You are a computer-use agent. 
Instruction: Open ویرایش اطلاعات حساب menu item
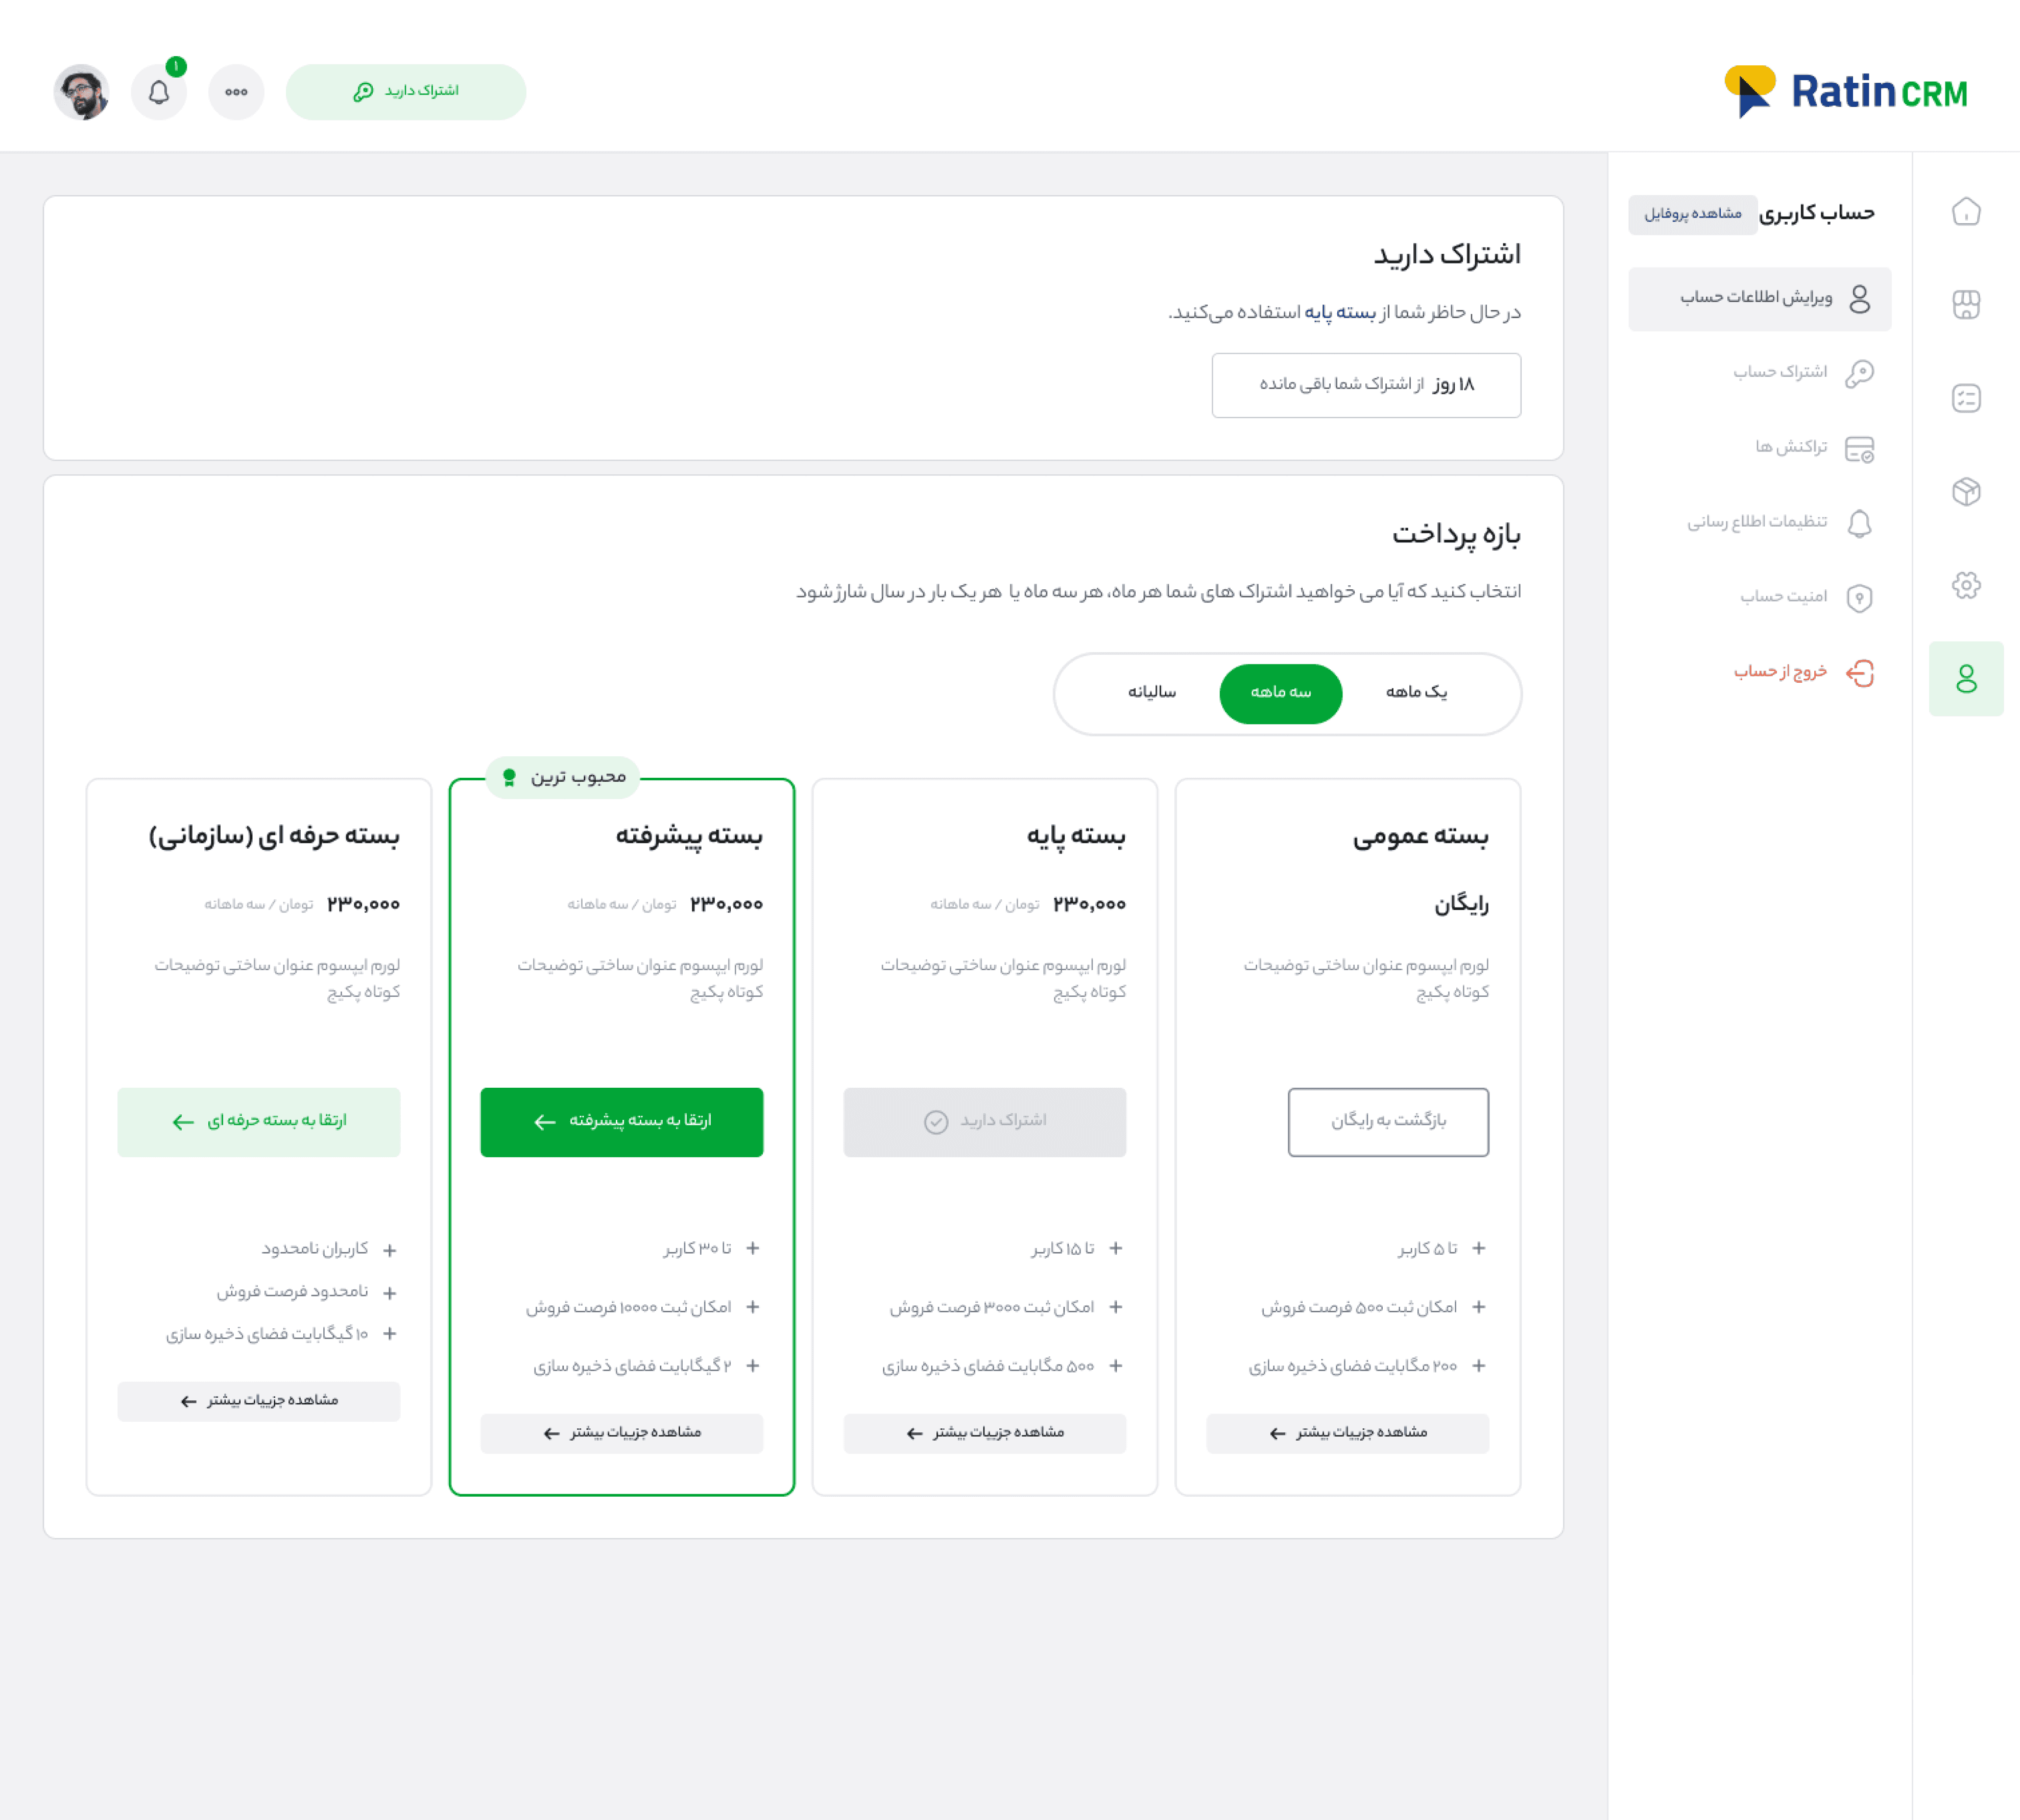point(1760,298)
